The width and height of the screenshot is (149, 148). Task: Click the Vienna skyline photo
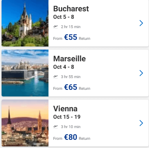point(25,123)
